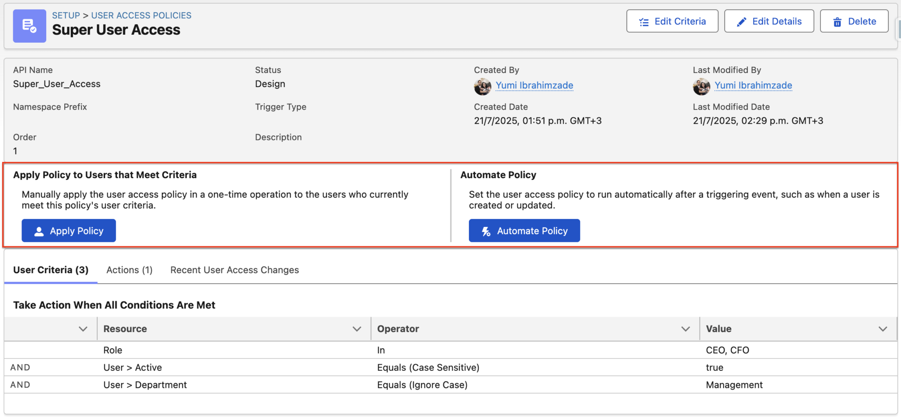Select the User Criteria tab
This screenshot has width=901, height=417.
pyautogui.click(x=51, y=270)
